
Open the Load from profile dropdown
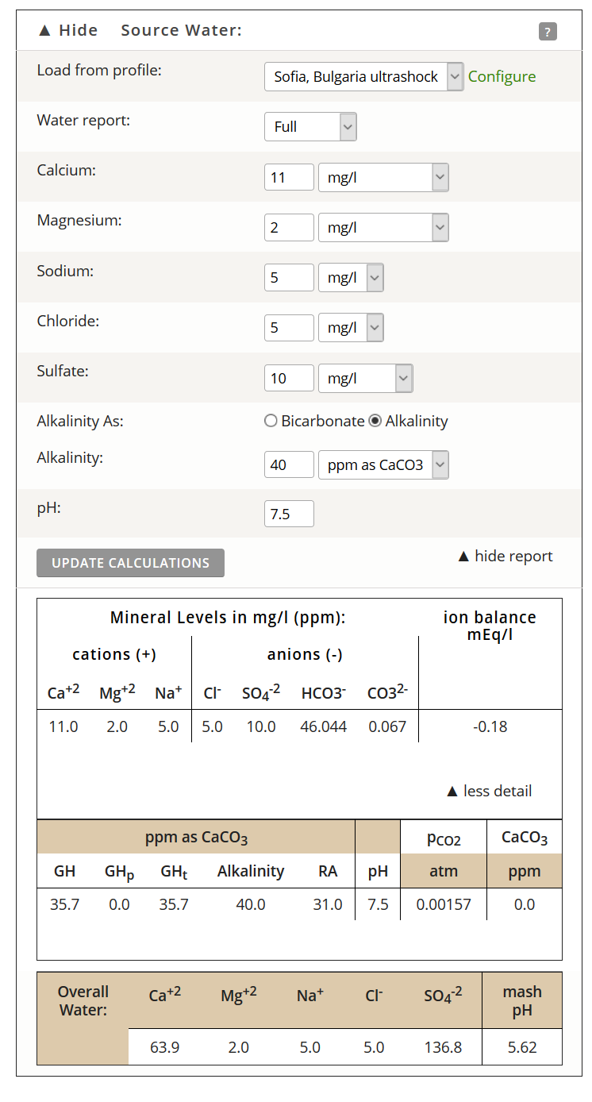point(363,77)
